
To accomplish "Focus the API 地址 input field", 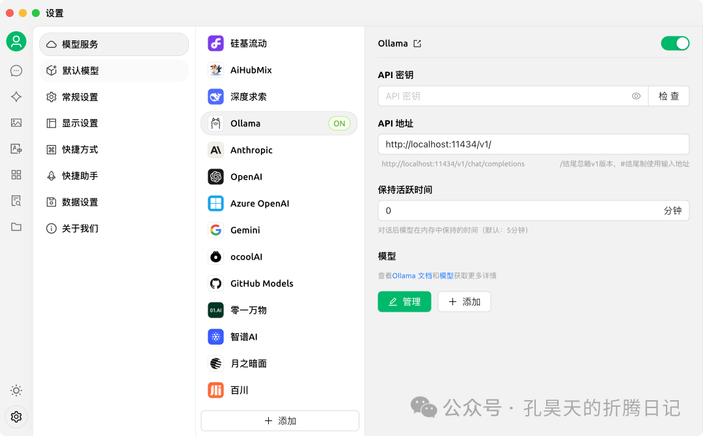I will tap(534, 144).
